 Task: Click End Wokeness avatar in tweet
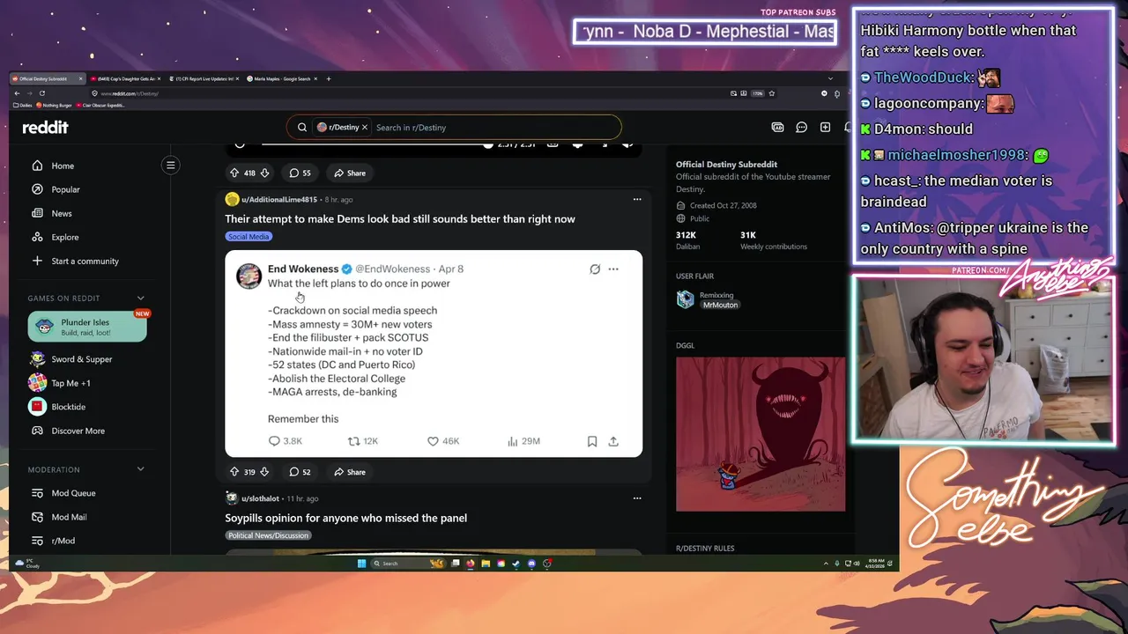(x=249, y=276)
